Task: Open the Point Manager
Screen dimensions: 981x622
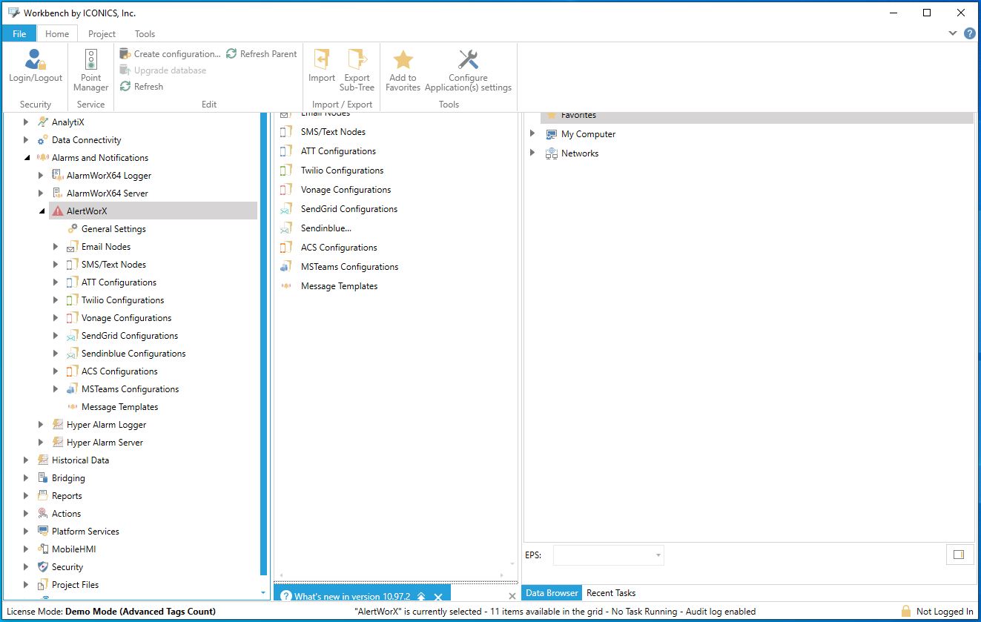Action: tap(90, 60)
